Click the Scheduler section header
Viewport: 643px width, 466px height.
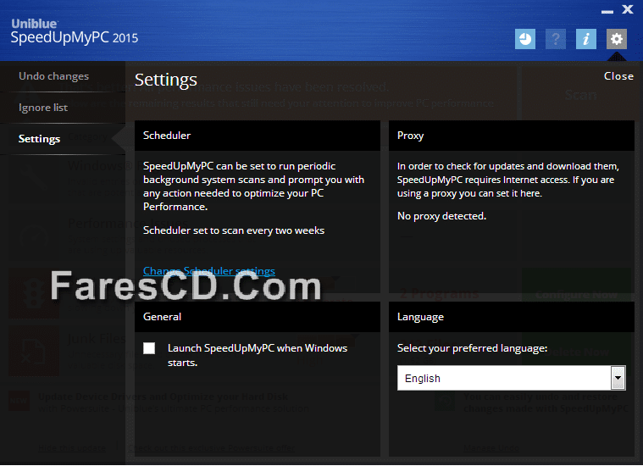[258, 136]
